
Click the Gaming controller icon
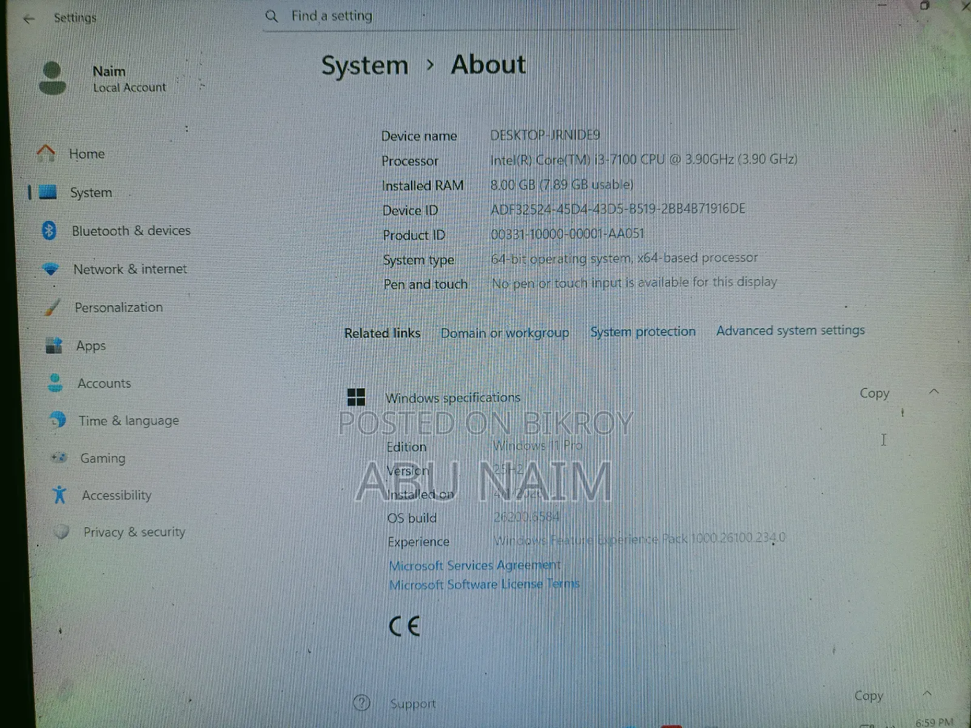pyautogui.click(x=59, y=457)
